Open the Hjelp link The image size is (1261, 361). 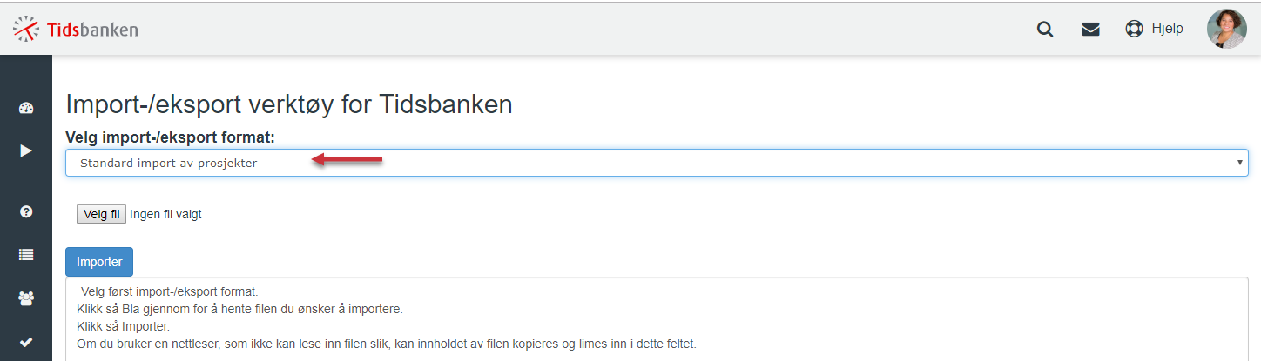[x=1167, y=29]
